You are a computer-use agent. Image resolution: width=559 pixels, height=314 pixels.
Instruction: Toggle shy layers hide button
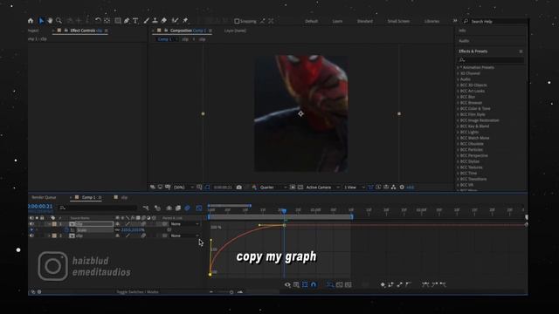coord(169,208)
